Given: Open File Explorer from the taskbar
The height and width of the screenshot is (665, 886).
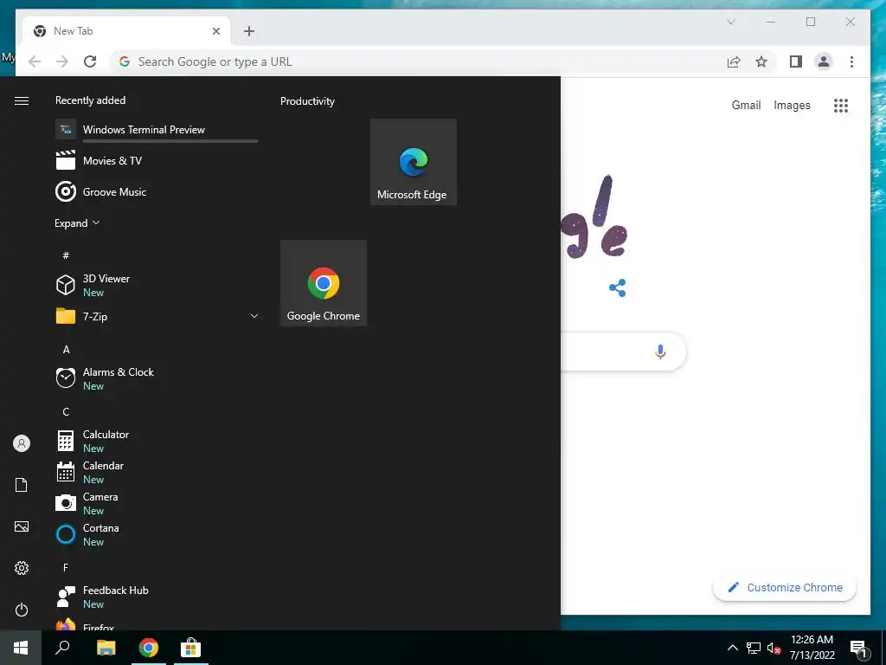Looking at the screenshot, I should (x=106, y=648).
